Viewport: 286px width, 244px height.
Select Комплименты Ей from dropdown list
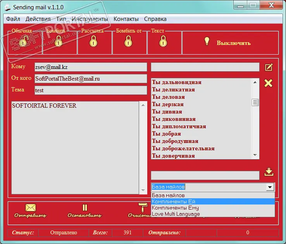[174, 201]
